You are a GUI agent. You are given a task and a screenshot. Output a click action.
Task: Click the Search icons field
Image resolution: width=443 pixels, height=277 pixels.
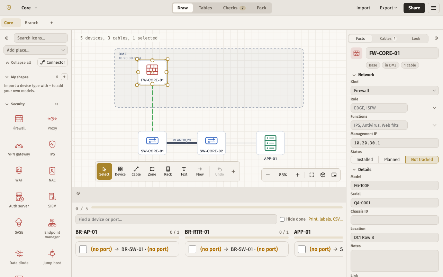[x=41, y=38]
